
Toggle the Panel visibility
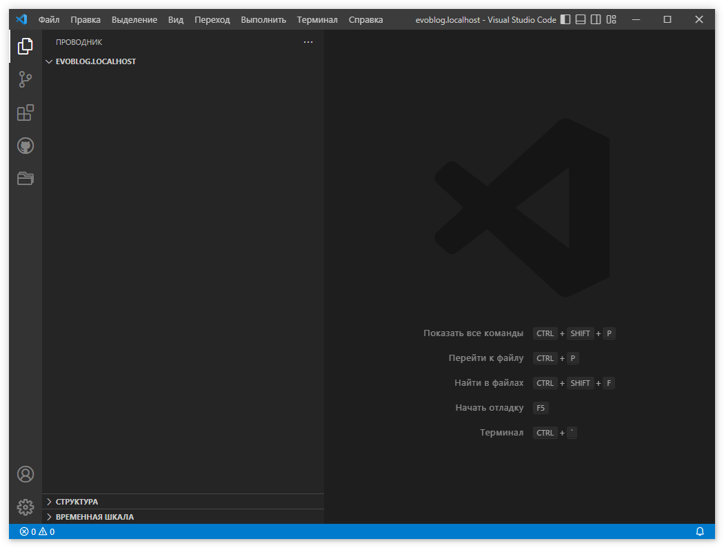pyautogui.click(x=580, y=19)
